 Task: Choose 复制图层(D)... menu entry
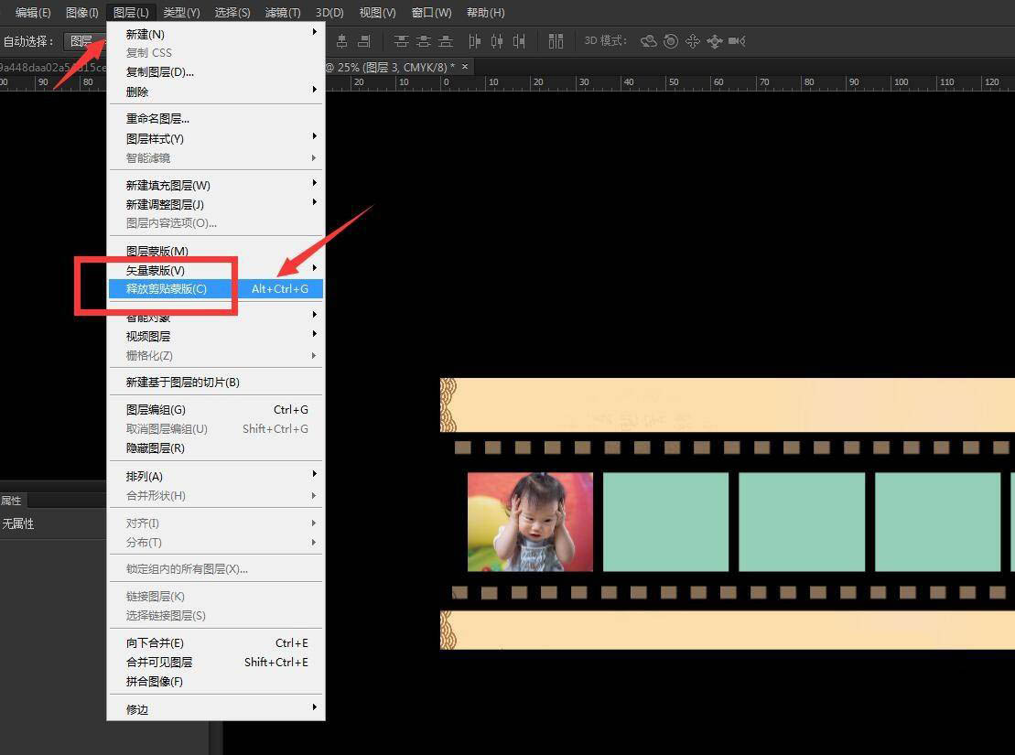(x=216, y=72)
